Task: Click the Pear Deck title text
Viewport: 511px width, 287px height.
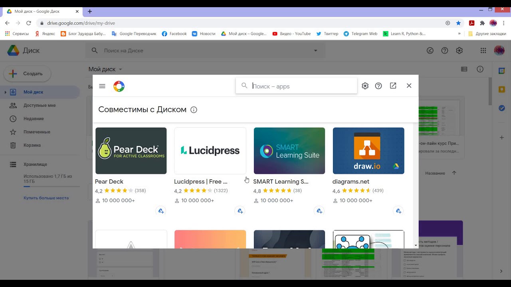Action: [109, 181]
